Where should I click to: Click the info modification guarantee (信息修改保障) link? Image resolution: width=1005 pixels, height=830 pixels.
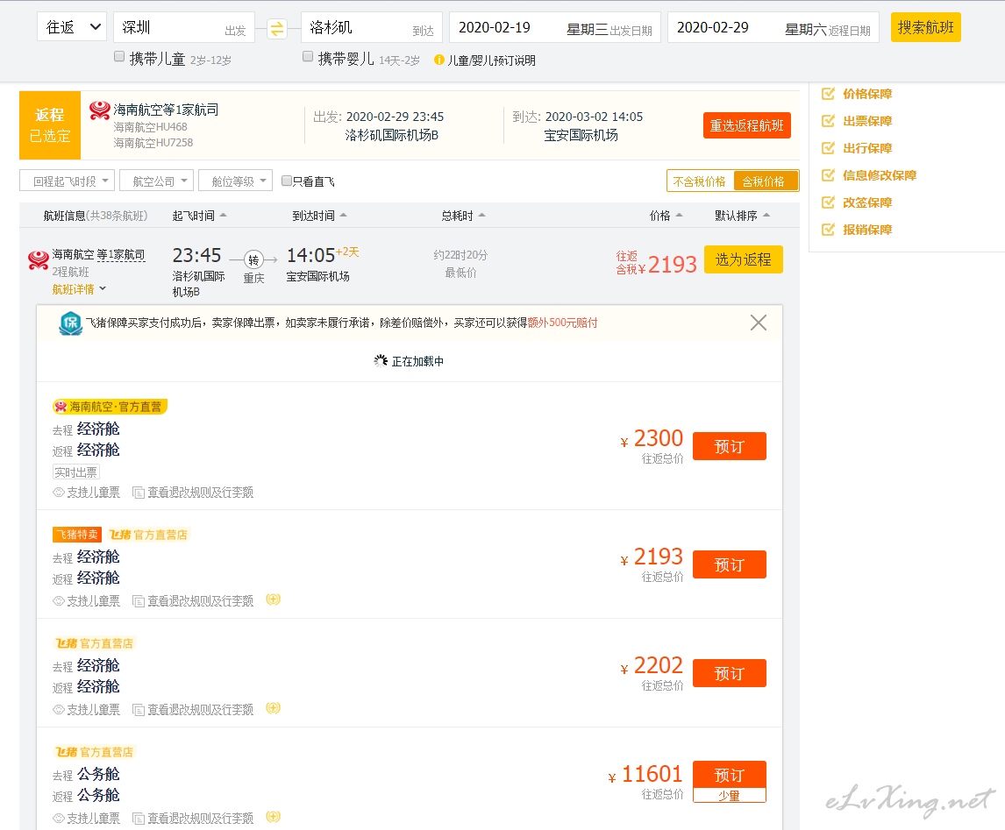[x=880, y=174]
